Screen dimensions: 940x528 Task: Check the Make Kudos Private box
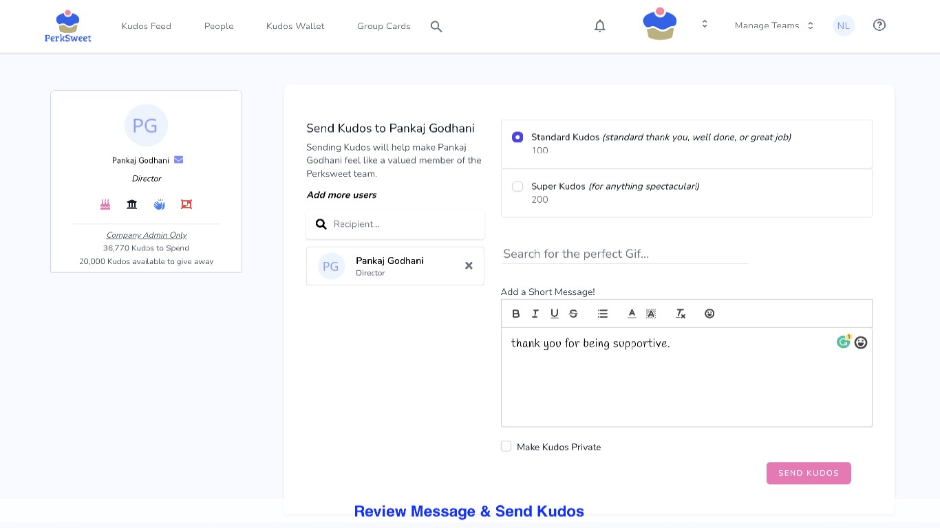click(506, 446)
